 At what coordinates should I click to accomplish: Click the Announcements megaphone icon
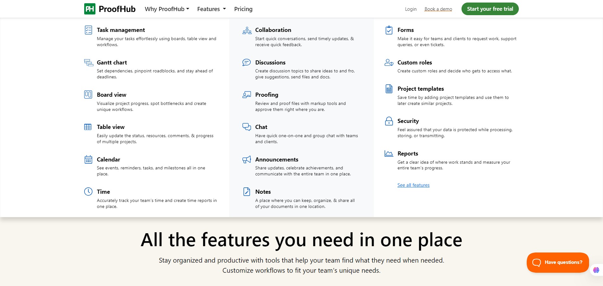coord(247,159)
